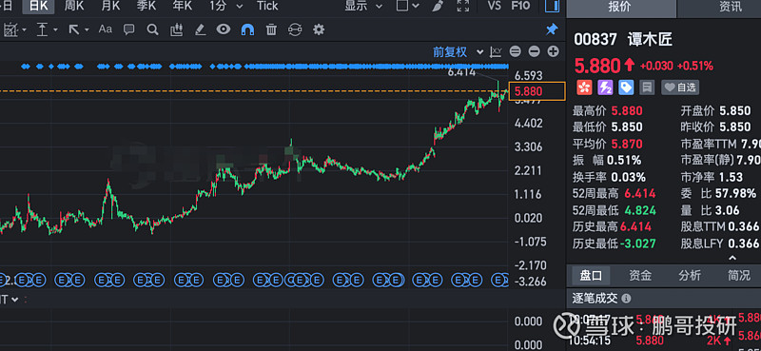
Task: Toggle drawings visibility eye icon
Action: (224, 29)
